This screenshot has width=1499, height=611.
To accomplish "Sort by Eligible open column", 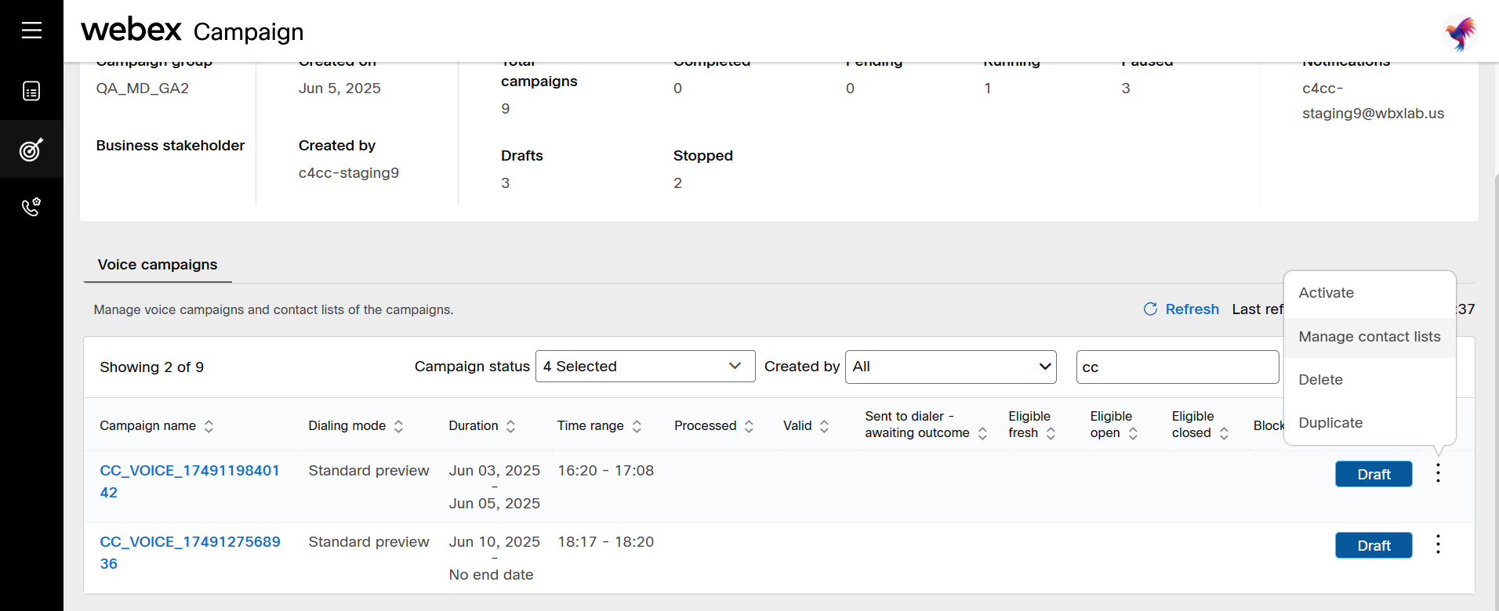I will pyautogui.click(x=1133, y=433).
